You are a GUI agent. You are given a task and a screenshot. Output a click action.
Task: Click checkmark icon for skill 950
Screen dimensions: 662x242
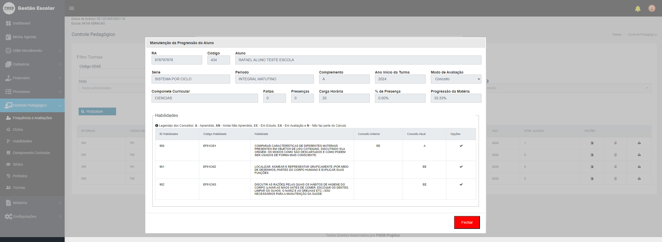pos(461,146)
